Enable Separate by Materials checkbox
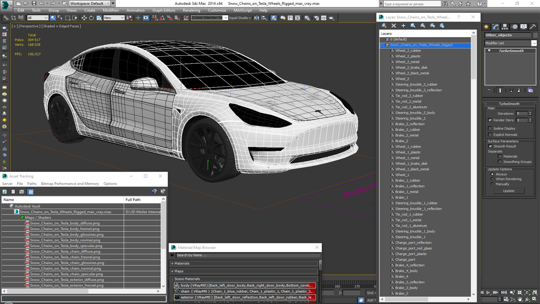 click(x=500, y=156)
